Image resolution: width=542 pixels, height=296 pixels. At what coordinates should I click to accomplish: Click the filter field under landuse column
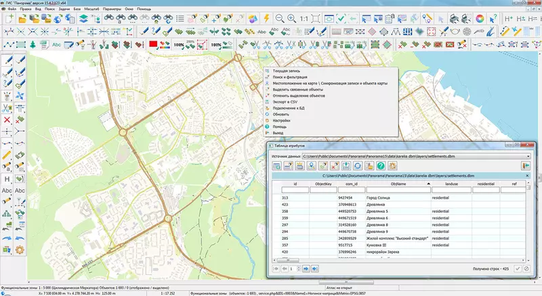tap(450, 190)
